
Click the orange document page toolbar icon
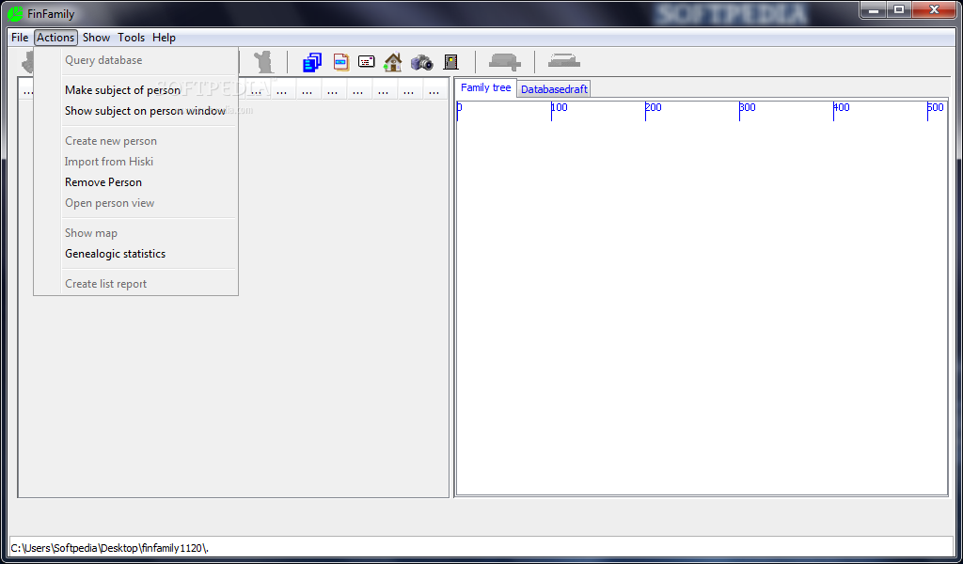(x=340, y=62)
